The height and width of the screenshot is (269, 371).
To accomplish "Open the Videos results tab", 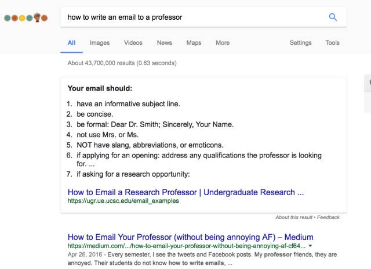I will click(x=133, y=42).
